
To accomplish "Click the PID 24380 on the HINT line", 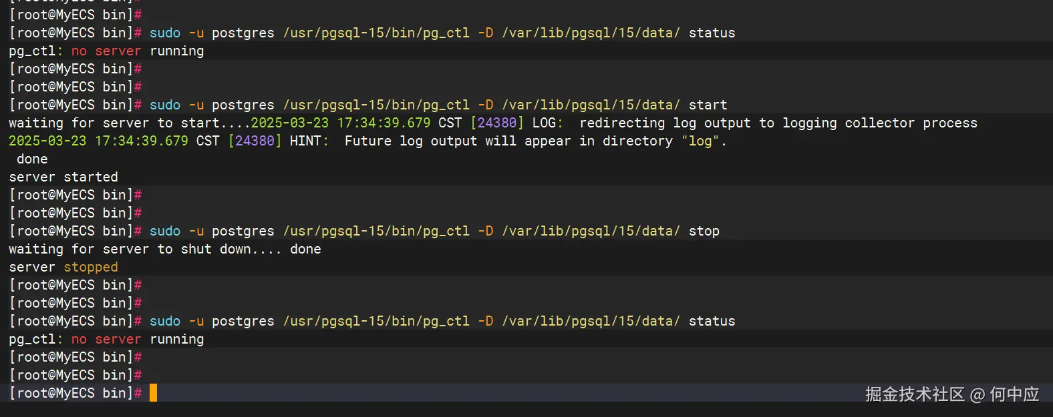I will pos(255,141).
